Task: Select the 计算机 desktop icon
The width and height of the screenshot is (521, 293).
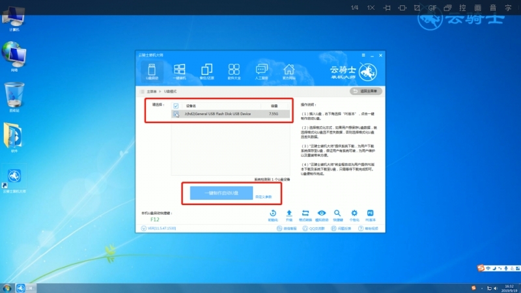Action: coord(14,19)
